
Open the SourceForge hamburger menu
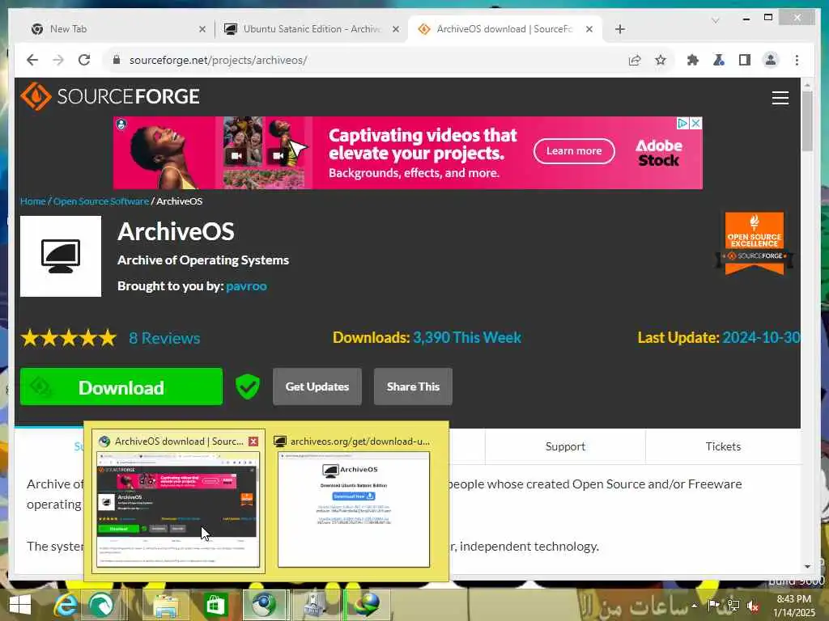(x=780, y=98)
